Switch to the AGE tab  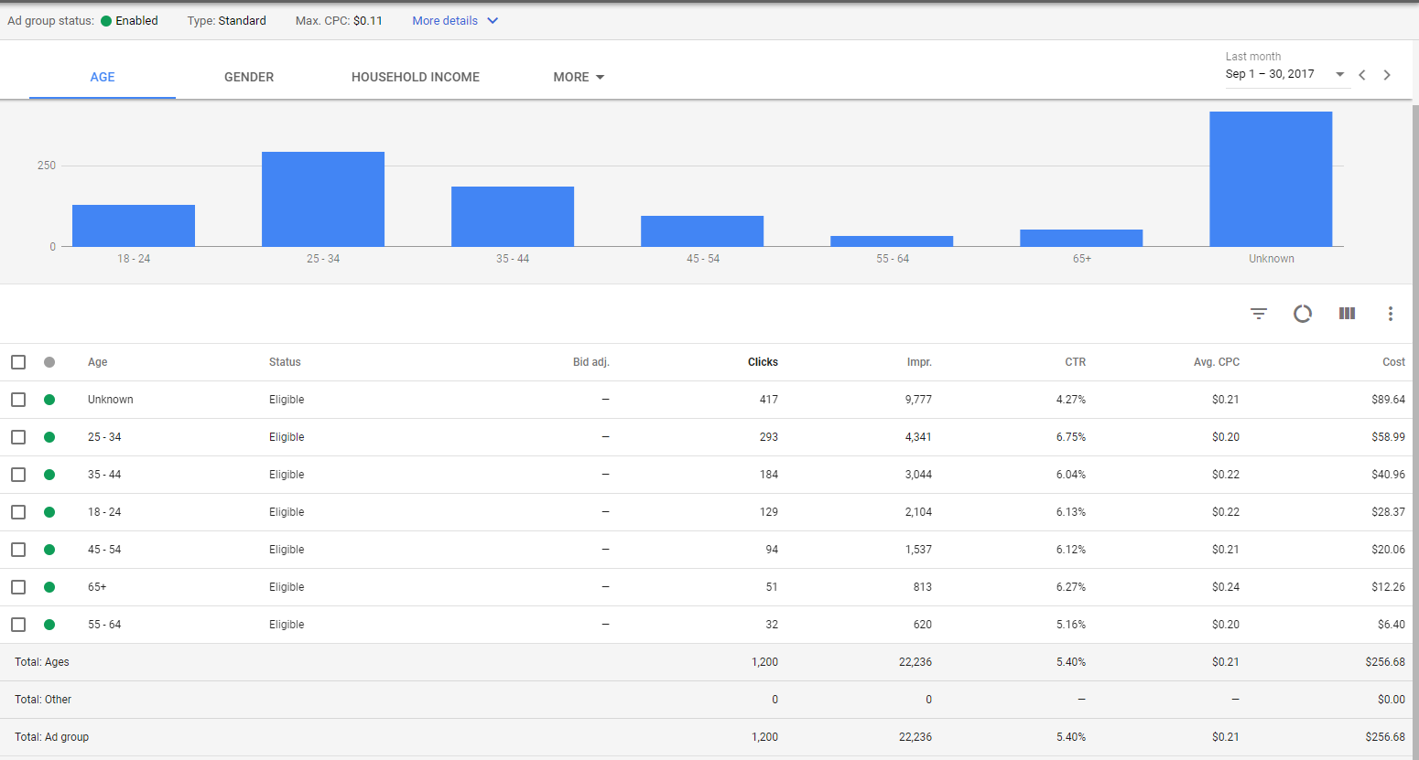click(103, 77)
